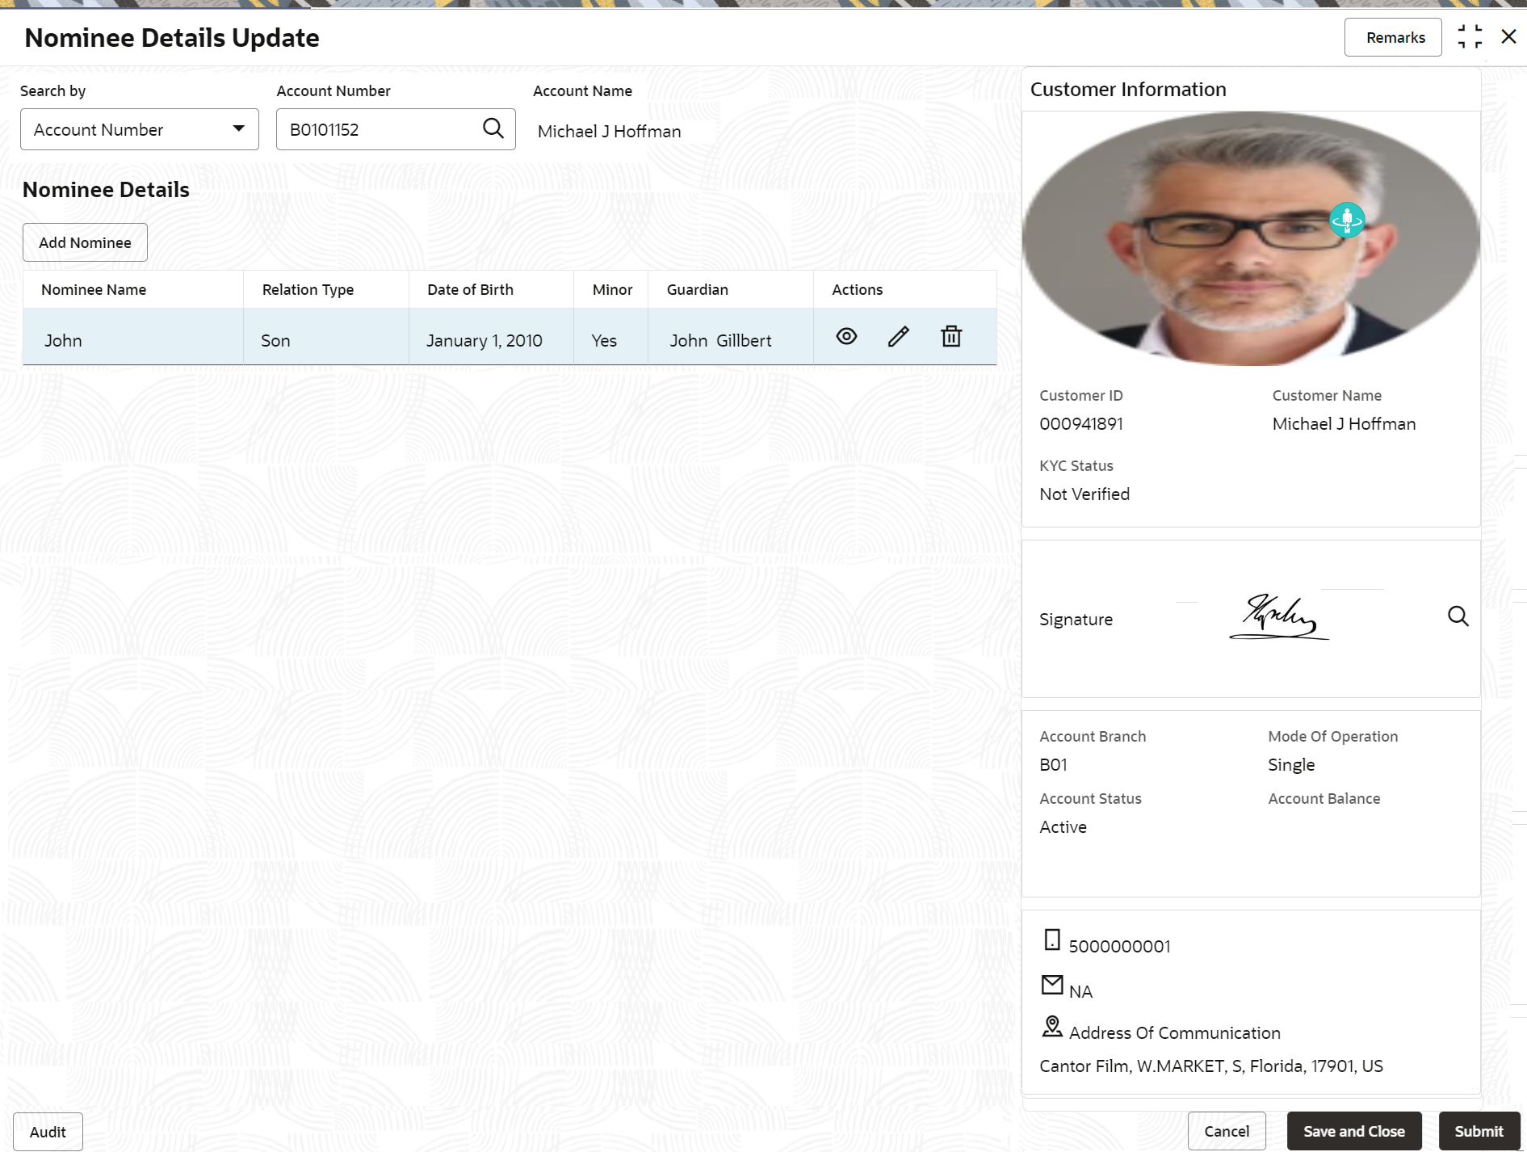Delete nominee John using the trash icon
The image size is (1527, 1152).
pos(951,337)
